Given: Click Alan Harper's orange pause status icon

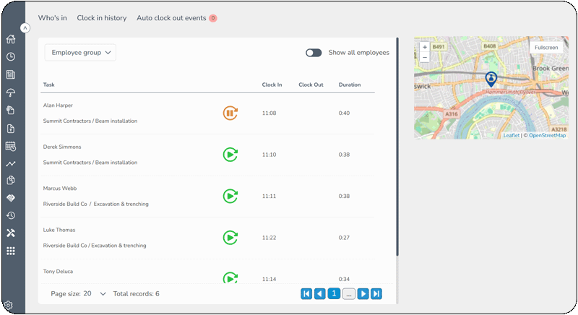Looking at the screenshot, I should click(230, 113).
